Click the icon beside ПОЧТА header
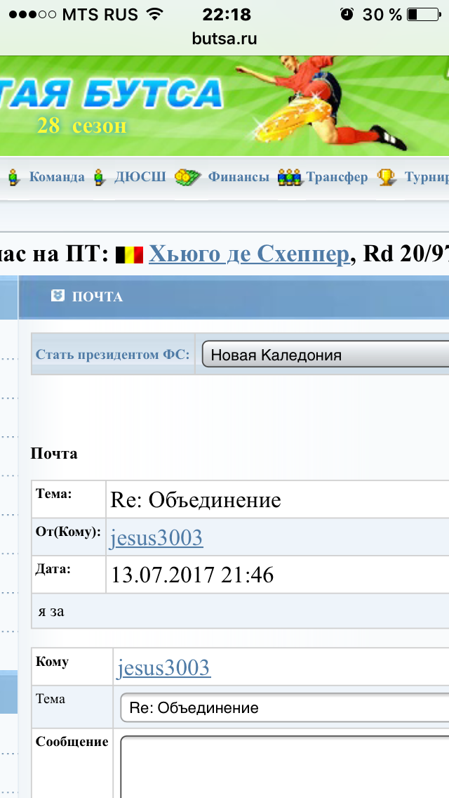The image size is (449, 798). pyautogui.click(x=58, y=296)
